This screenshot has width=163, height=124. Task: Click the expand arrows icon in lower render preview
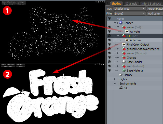pos(102,64)
